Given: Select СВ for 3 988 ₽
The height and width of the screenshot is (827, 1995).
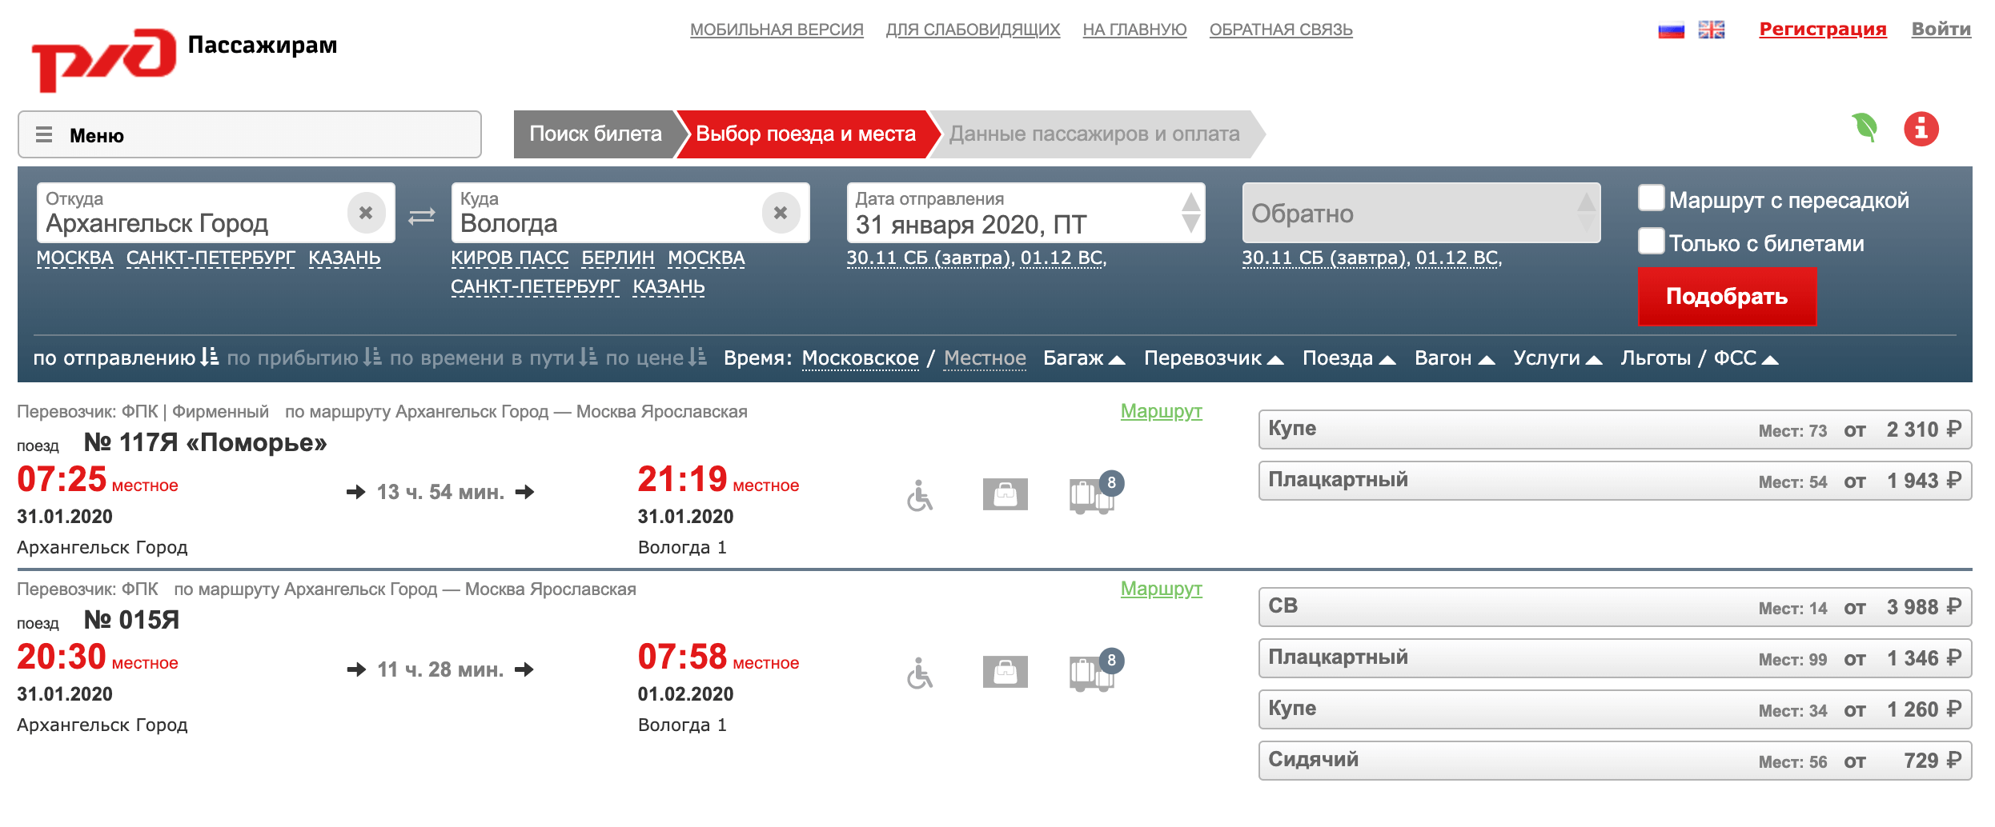Looking at the screenshot, I should pyautogui.click(x=1615, y=607).
